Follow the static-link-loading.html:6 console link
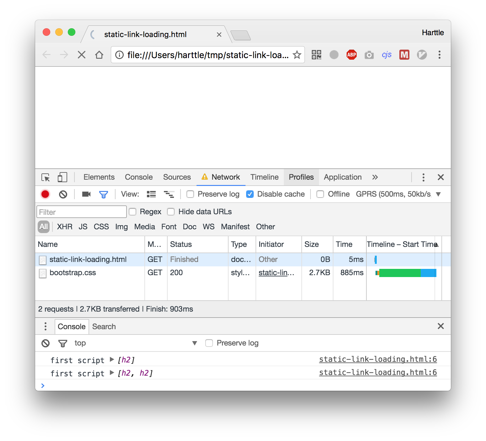Screen dimensions: 486x441 pyautogui.click(x=378, y=359)
